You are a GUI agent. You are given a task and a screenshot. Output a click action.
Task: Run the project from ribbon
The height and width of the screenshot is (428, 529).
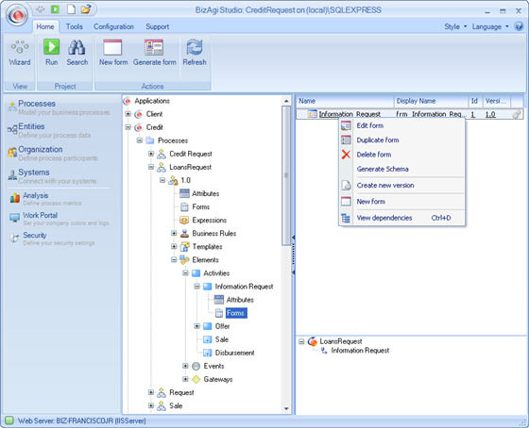[x=52, y=53]
